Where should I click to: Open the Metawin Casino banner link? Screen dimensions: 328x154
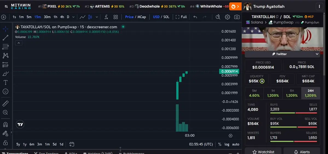click(18, 6)
